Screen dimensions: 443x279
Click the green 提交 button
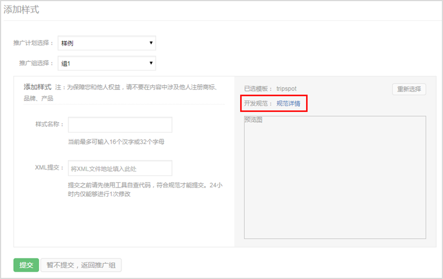click(26, 265)
